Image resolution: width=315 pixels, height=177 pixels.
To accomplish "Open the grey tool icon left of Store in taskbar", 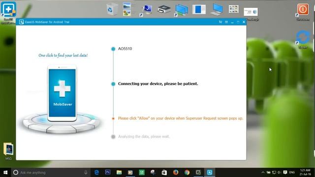I will (153, 173).
